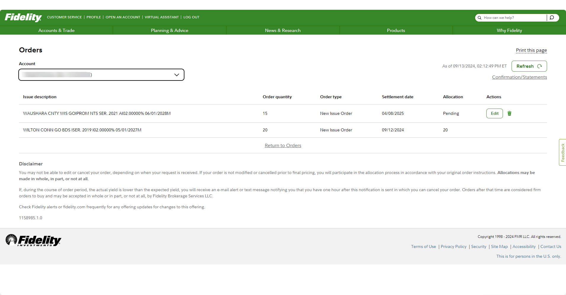
Task: Open the Why Fidelity menu
Action: [509, 30]
